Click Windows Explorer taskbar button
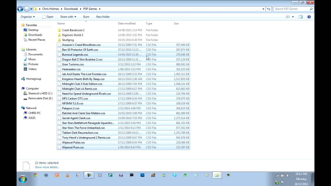This screenshot has height=186, width=331. [x=217, y=175]
